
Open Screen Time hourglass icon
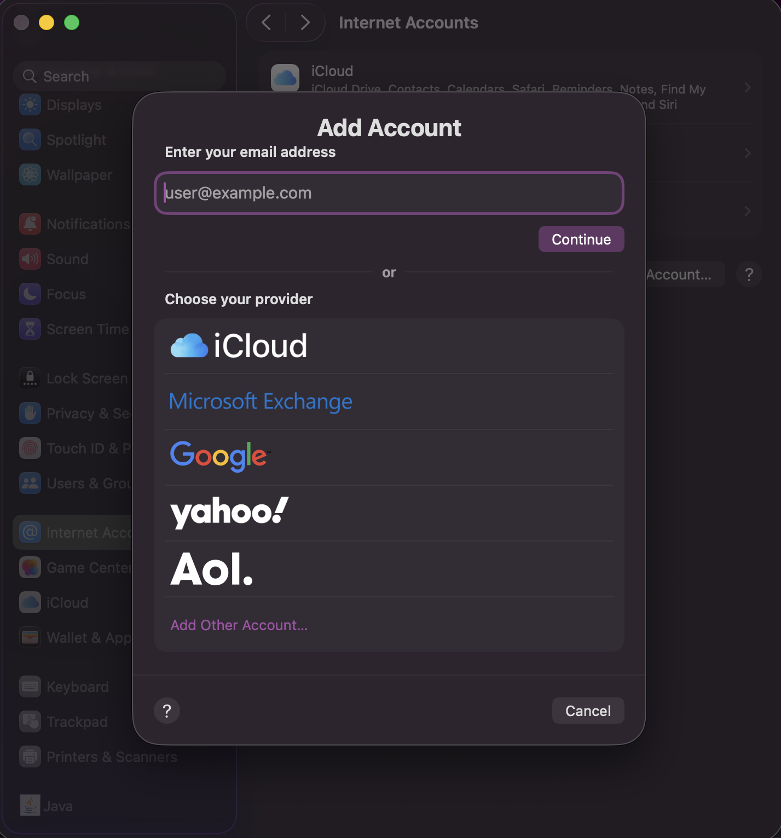(30, 329)
